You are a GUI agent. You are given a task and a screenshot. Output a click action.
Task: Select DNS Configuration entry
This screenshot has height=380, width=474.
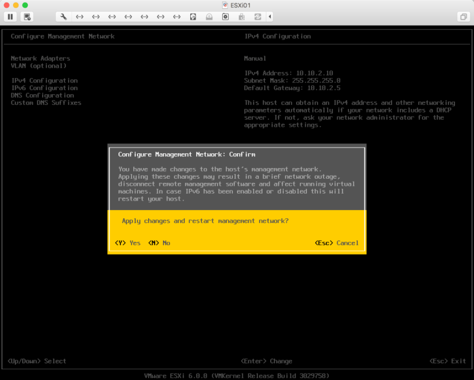pos(42,95)
